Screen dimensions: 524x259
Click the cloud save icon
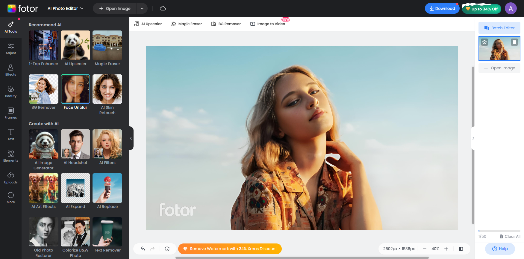pyautogui.click(x=163, y=8)
